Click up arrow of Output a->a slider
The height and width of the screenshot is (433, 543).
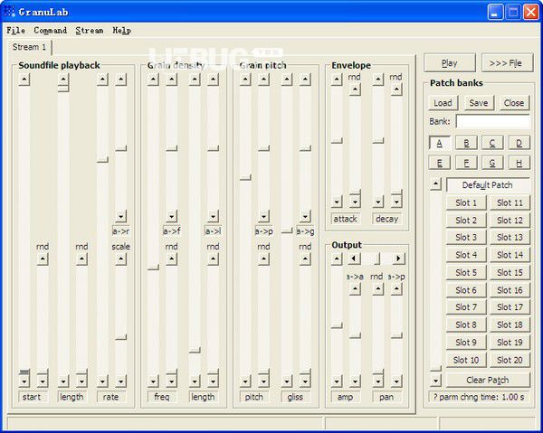coord(355,288)
